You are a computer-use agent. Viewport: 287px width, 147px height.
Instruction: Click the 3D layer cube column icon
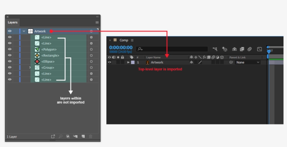coord(222,57)
